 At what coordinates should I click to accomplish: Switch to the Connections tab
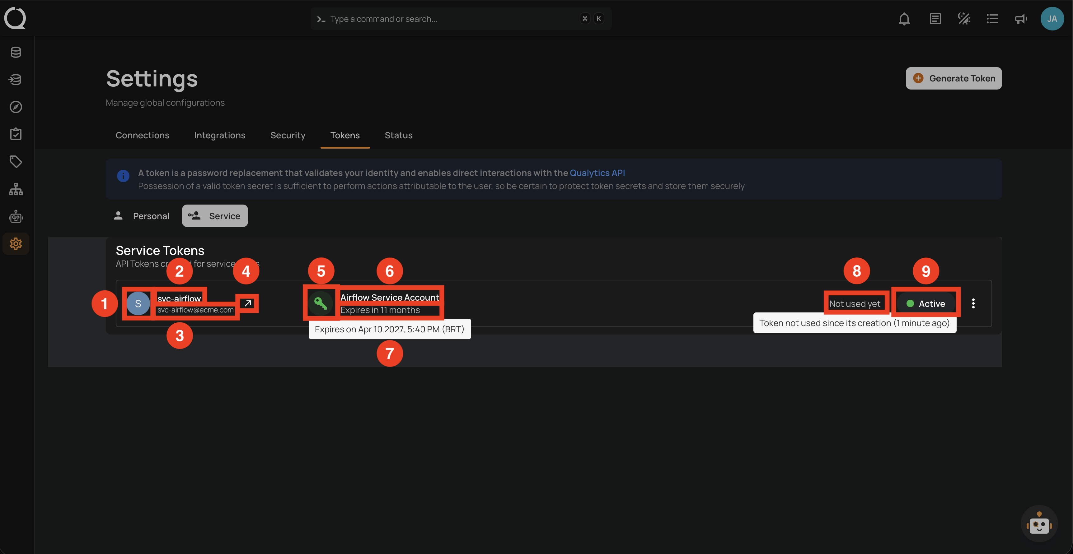pos(142,135)
